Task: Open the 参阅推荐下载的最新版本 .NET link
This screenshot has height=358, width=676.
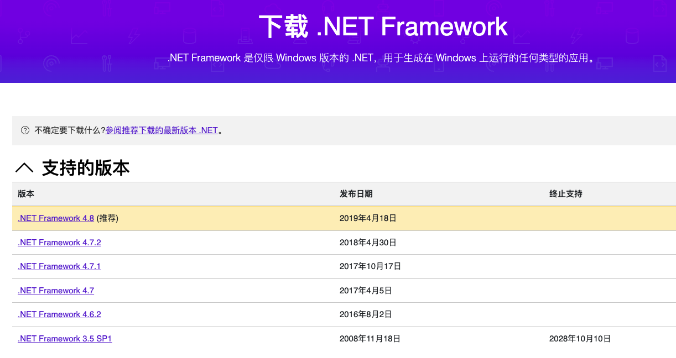Action: [x=162, y=131]
